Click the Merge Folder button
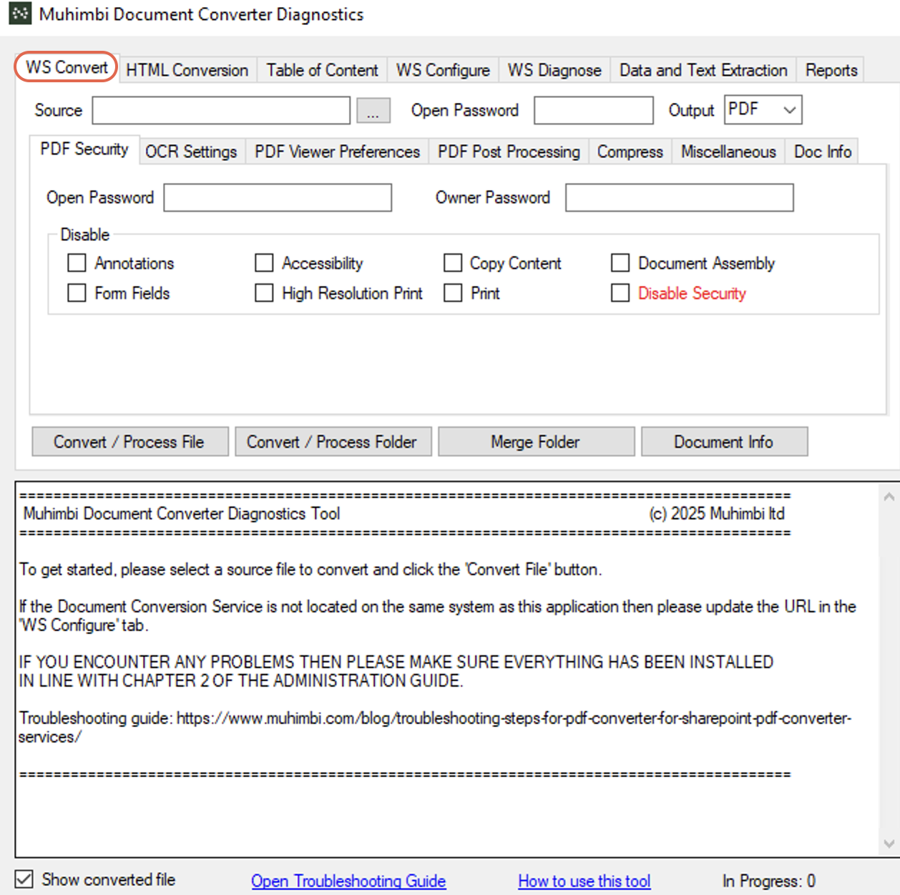Image resolution: width=900 pixels, height=895 pixels. coord(535,441)
